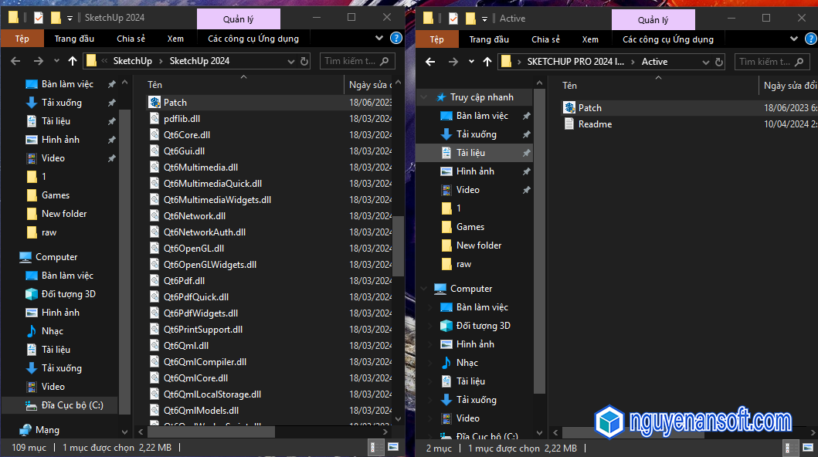The image size is (818, 457).
Task: Select Patch file in the Active window
Action: 589,108
